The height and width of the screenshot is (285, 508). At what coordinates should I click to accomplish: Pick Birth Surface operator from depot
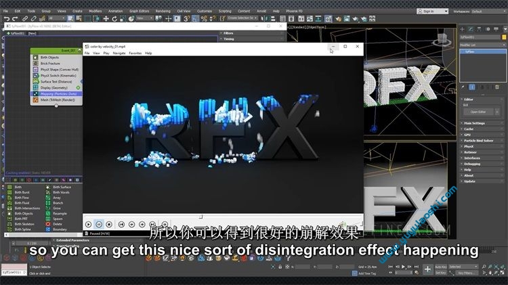(62, 188)
